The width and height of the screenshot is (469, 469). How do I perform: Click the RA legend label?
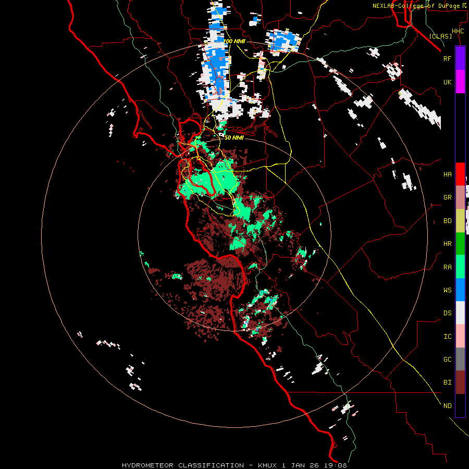coord(447,267)
